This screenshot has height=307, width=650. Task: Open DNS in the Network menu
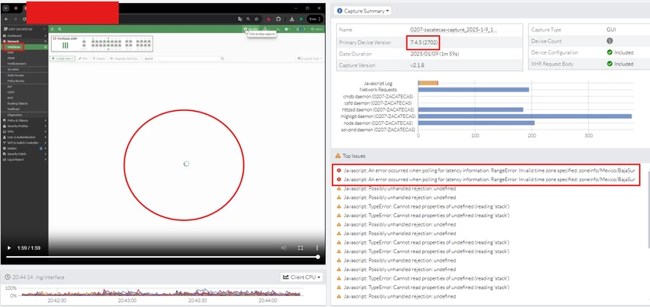[10, 52]
